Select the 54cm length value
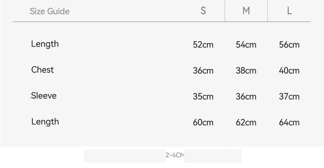This screenshot has height=168, width=324. (246, 45)
